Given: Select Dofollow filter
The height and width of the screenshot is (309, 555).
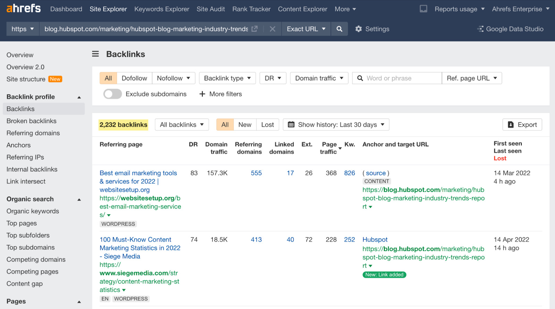Looking at the screenshot, I should click(x=134, y=78).
